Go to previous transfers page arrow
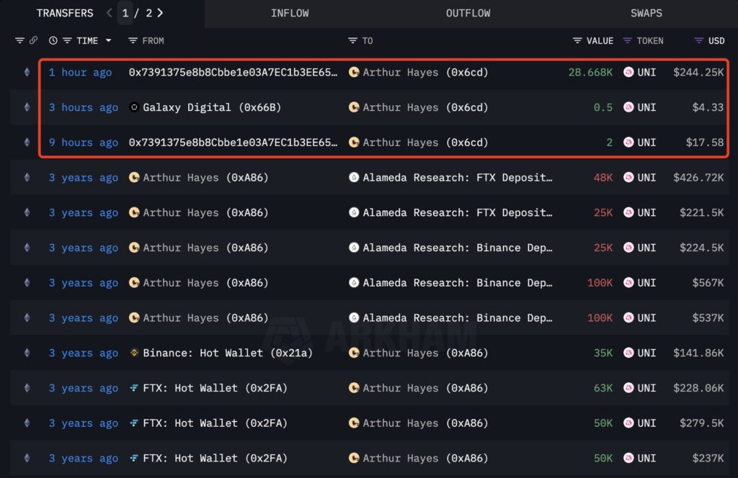Screen dimensions: 738x478 click(109, 13)
